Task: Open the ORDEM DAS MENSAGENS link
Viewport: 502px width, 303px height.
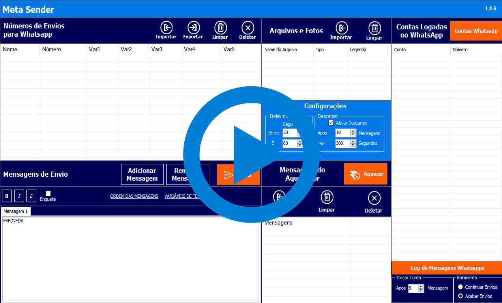Action: coord(134,196)
